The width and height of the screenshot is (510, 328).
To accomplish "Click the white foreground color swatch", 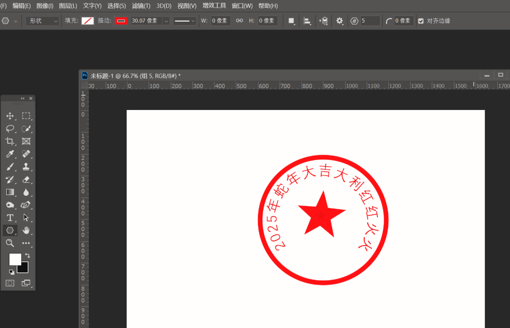I will (15, 260).
